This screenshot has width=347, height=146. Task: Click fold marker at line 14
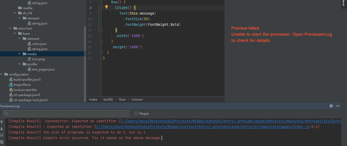(101, 41)
